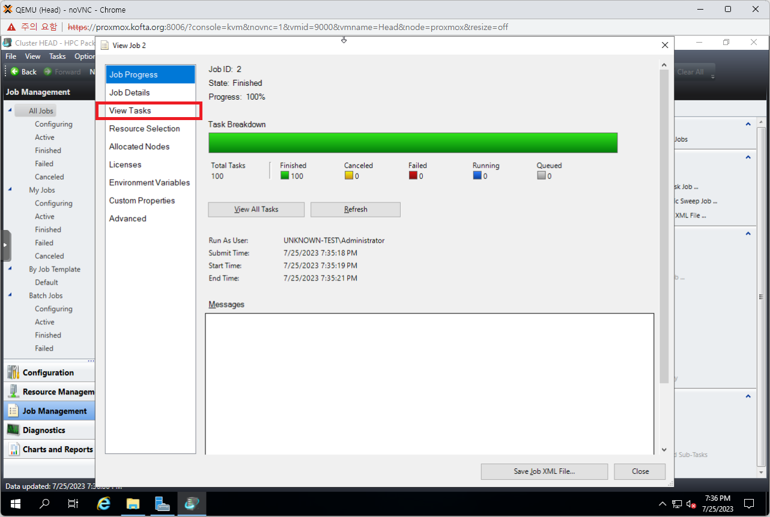Click the green Task Breakdown progress bar
The image size is (770, 517).
coord(413,143)
